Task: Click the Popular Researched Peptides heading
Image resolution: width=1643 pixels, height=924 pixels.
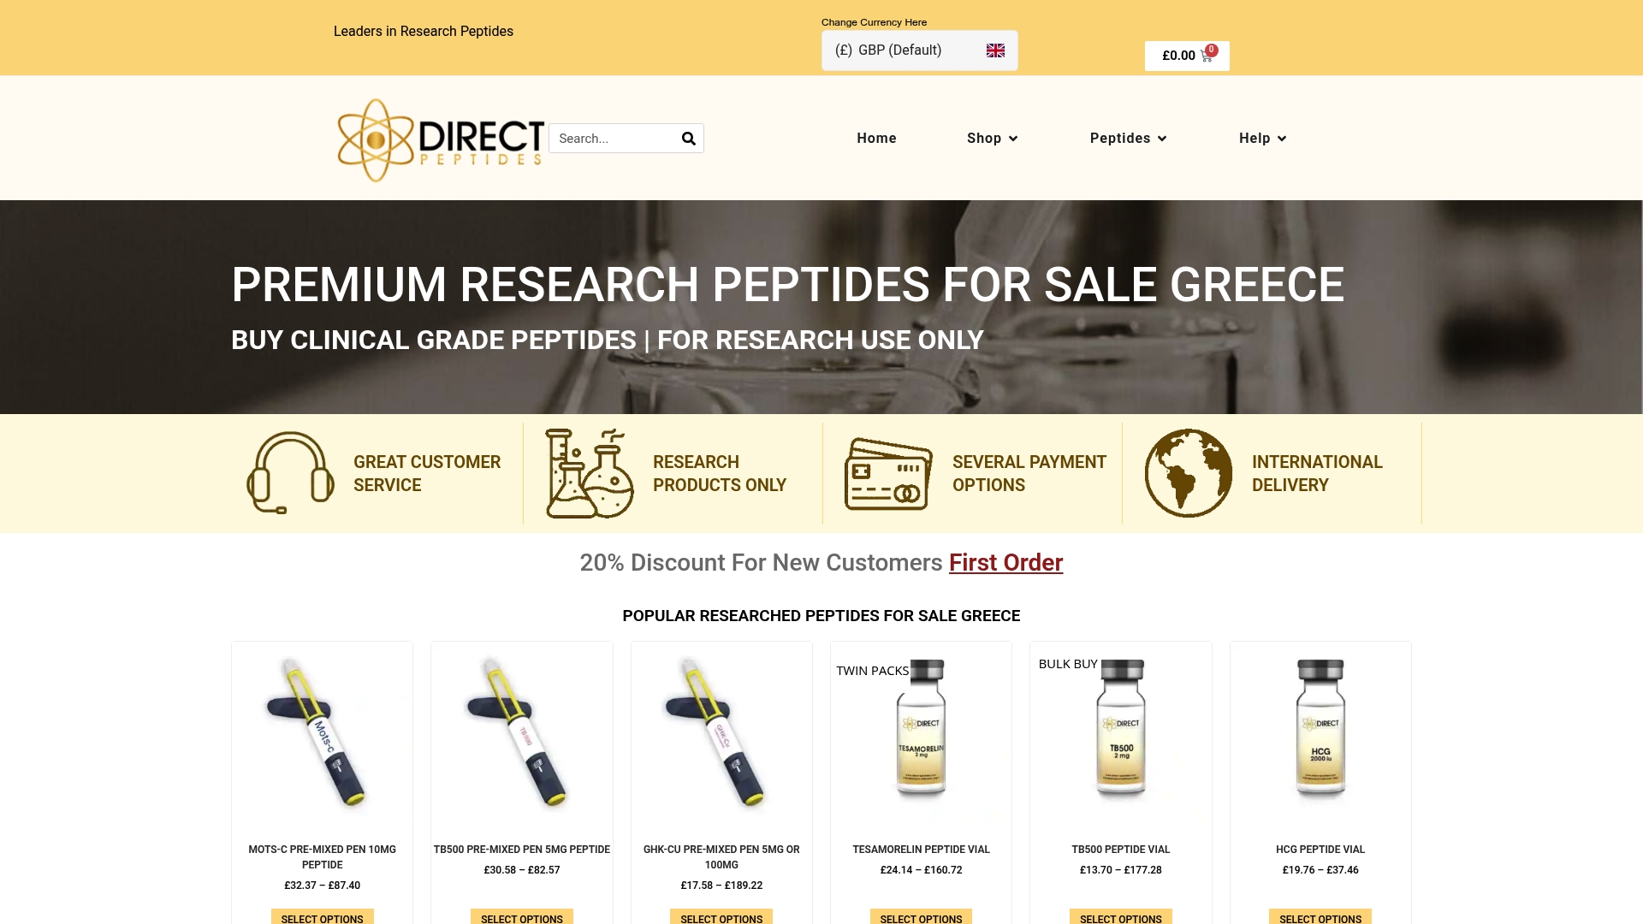Action: [821, 616]
